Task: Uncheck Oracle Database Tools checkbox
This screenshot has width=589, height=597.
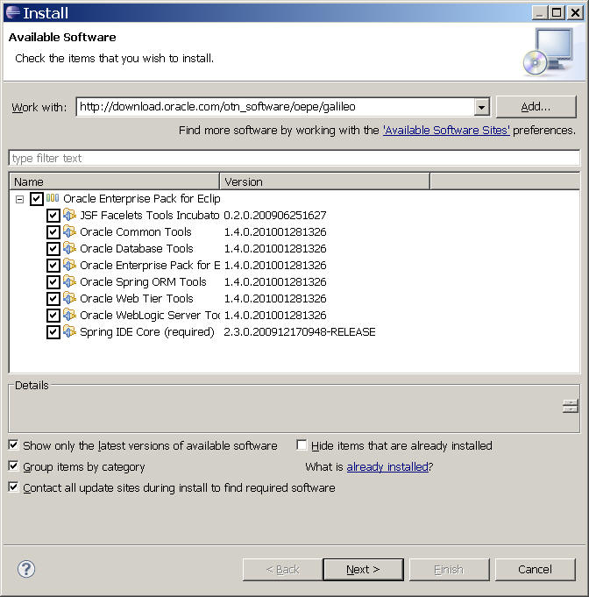Action: coord(53,249)
